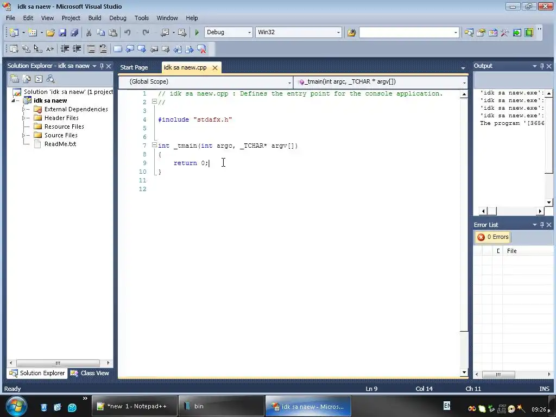Collapse the idk sa naew project node
The width and height of the screenshot is (556, 417).
pyautogui.click(x=13, y=100)
